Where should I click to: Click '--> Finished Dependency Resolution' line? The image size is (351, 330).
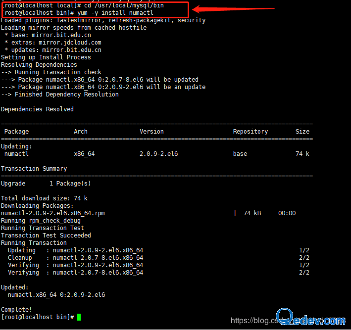[60, 94]
